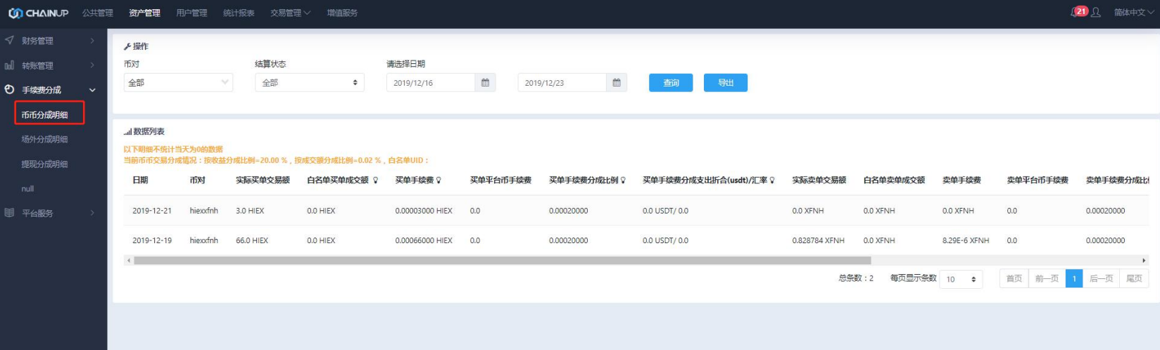Click the date cell 2019-12-19
The image size is (1160, 350).
click(152, 240)
